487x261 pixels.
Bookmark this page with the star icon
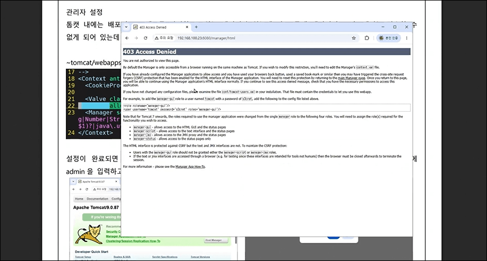click(354, 38)
